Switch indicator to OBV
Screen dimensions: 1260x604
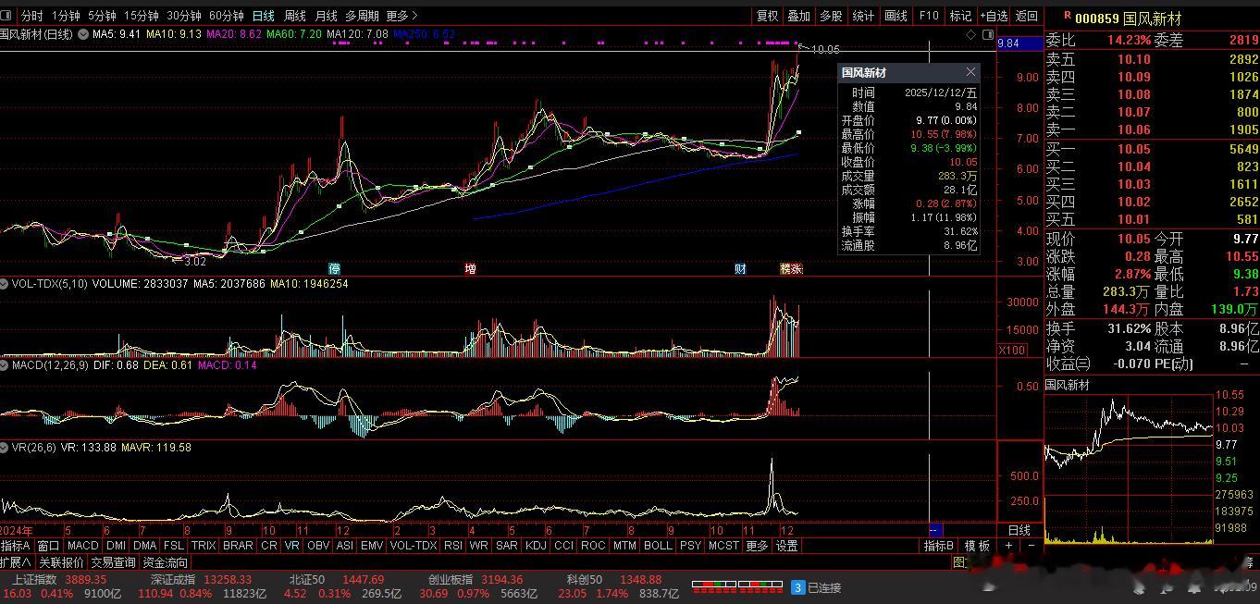[x=318, y=546]
